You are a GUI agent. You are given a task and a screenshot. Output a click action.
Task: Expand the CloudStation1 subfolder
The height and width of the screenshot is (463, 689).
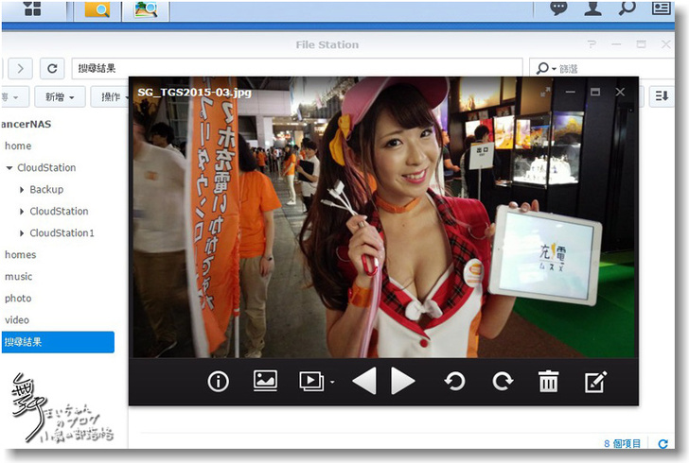coord(21,233)
